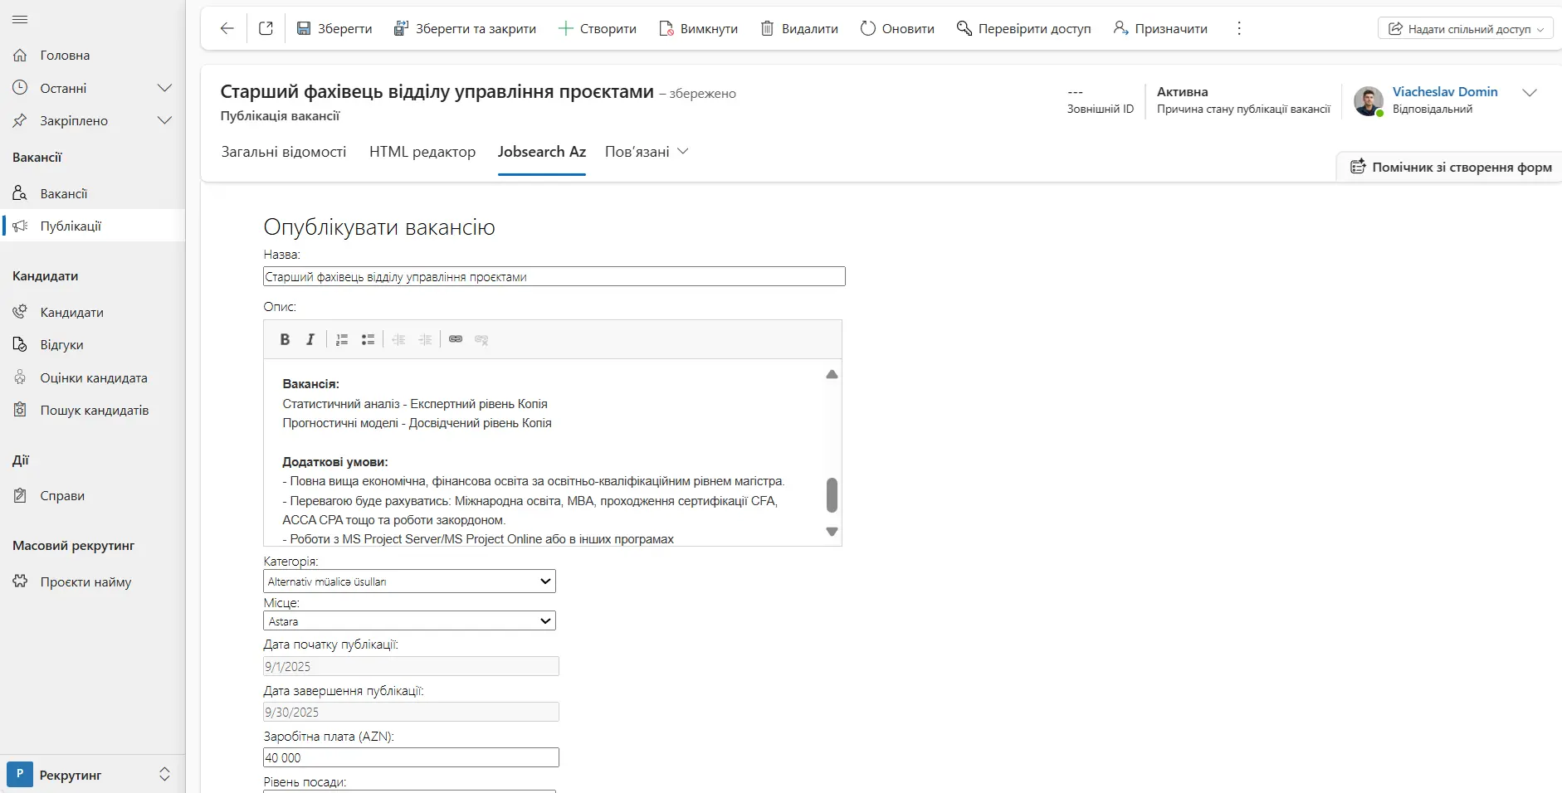
Task: Switch to Загальні відомості tab
Action: click(283, 152)
